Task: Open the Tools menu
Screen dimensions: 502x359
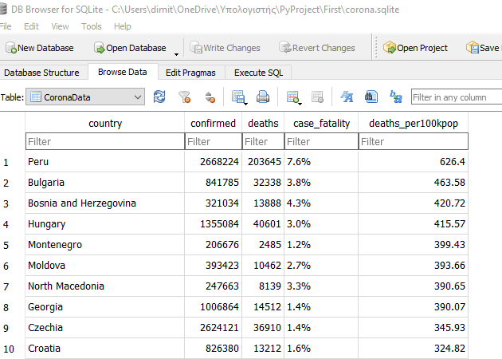Action: coord(92,26)
